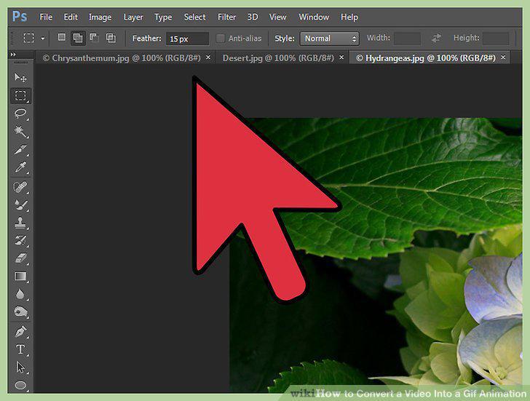Open the View menu
The width and height of the screenshot is (530, 401).
tap(278, 17)
